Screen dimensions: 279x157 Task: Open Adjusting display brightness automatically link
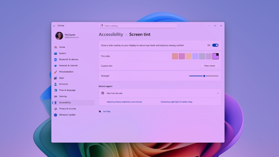[x=125, y=102]
